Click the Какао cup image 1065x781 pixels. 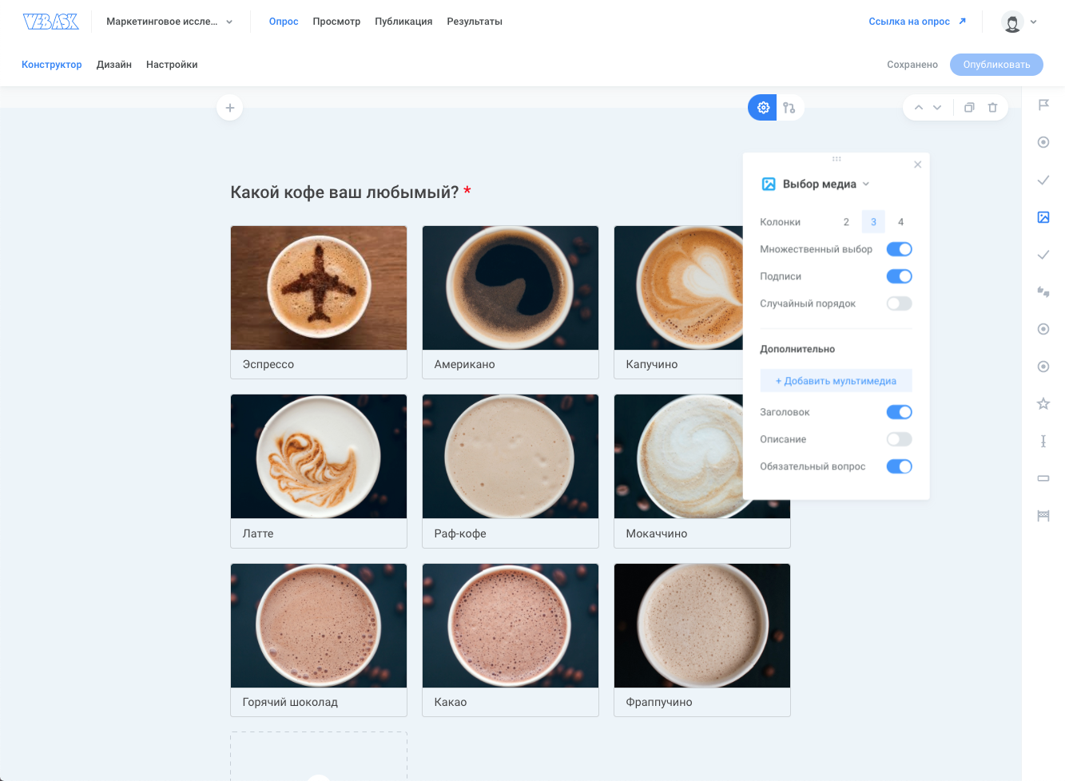point(511,625)
